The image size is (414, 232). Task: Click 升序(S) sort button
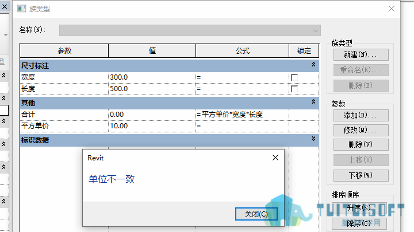[359, 208]
